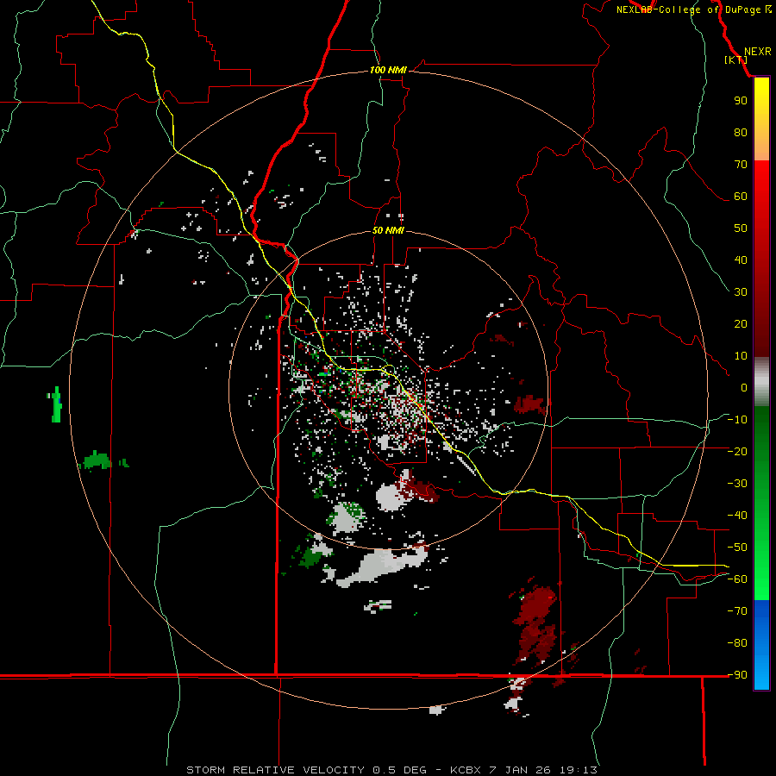Select the "-80" velocity scale label
776x776 pixels.
tap(737, 643)
